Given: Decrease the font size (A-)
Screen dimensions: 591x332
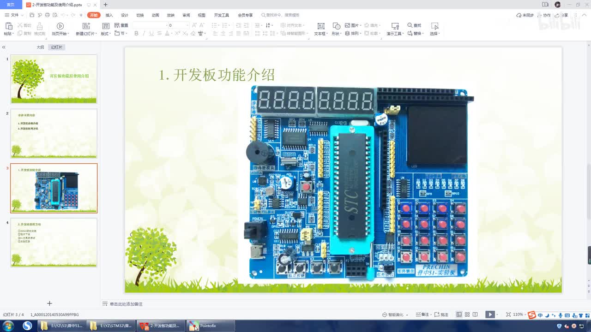Looking at the screenshot, I should click(203, 25).
